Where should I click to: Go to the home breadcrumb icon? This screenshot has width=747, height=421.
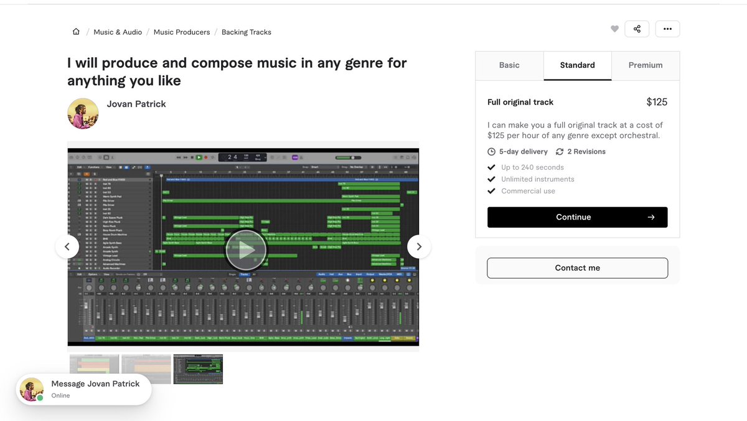tap(76, 32)
